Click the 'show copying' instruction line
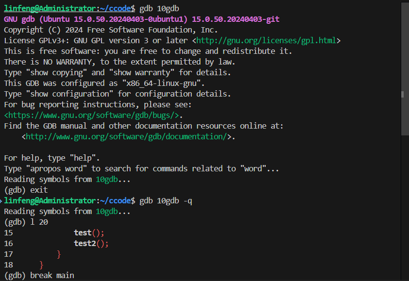 click(x=118, y=73)
